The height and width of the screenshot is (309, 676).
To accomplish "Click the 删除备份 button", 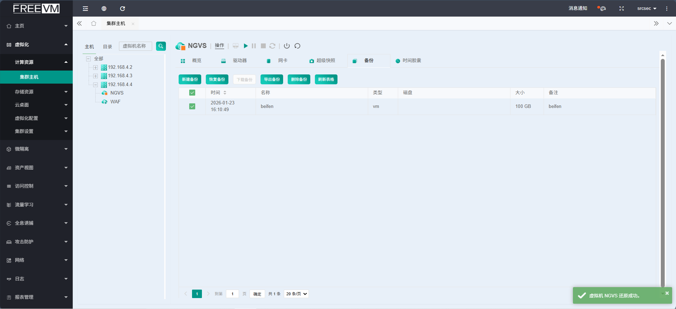I will [299, 79].
